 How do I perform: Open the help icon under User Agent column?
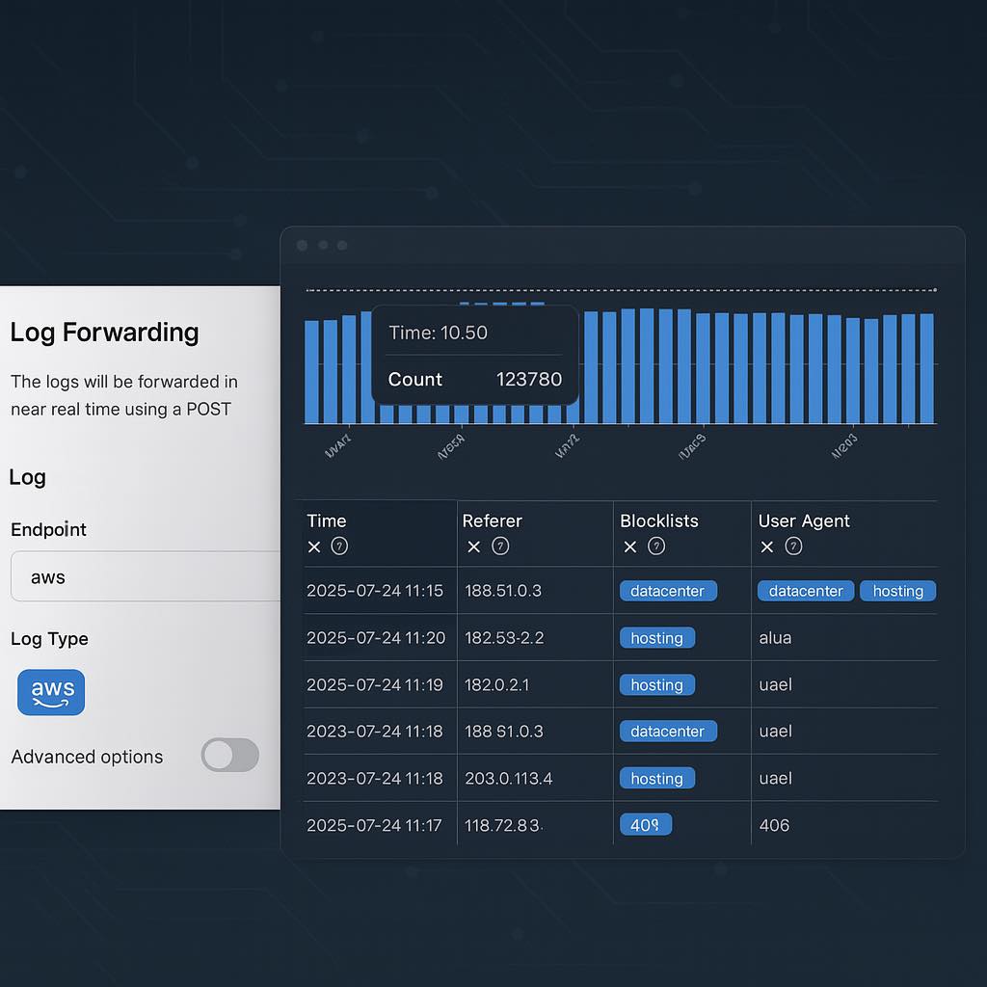pos(794,547)
